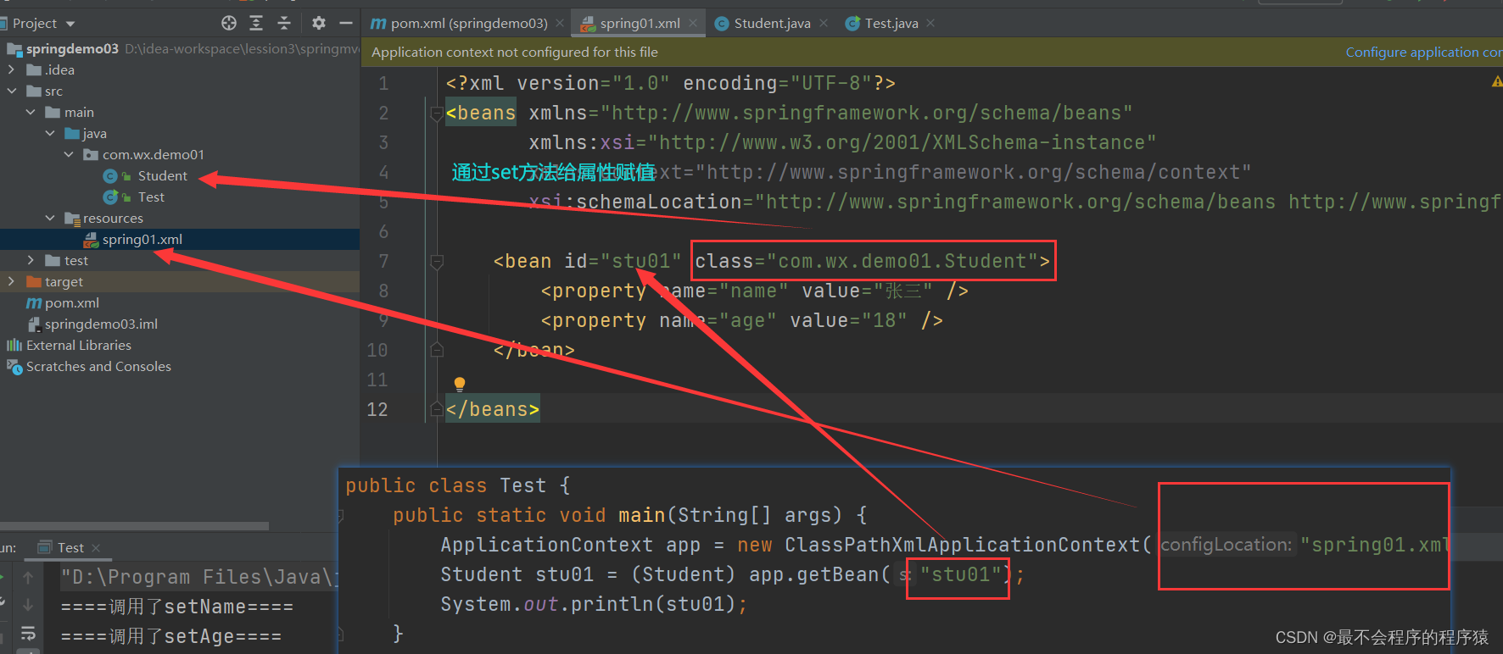Click the closing </beans> tag
The width and height of the screenshot is (1503, 654).
[x=493, y=410]
